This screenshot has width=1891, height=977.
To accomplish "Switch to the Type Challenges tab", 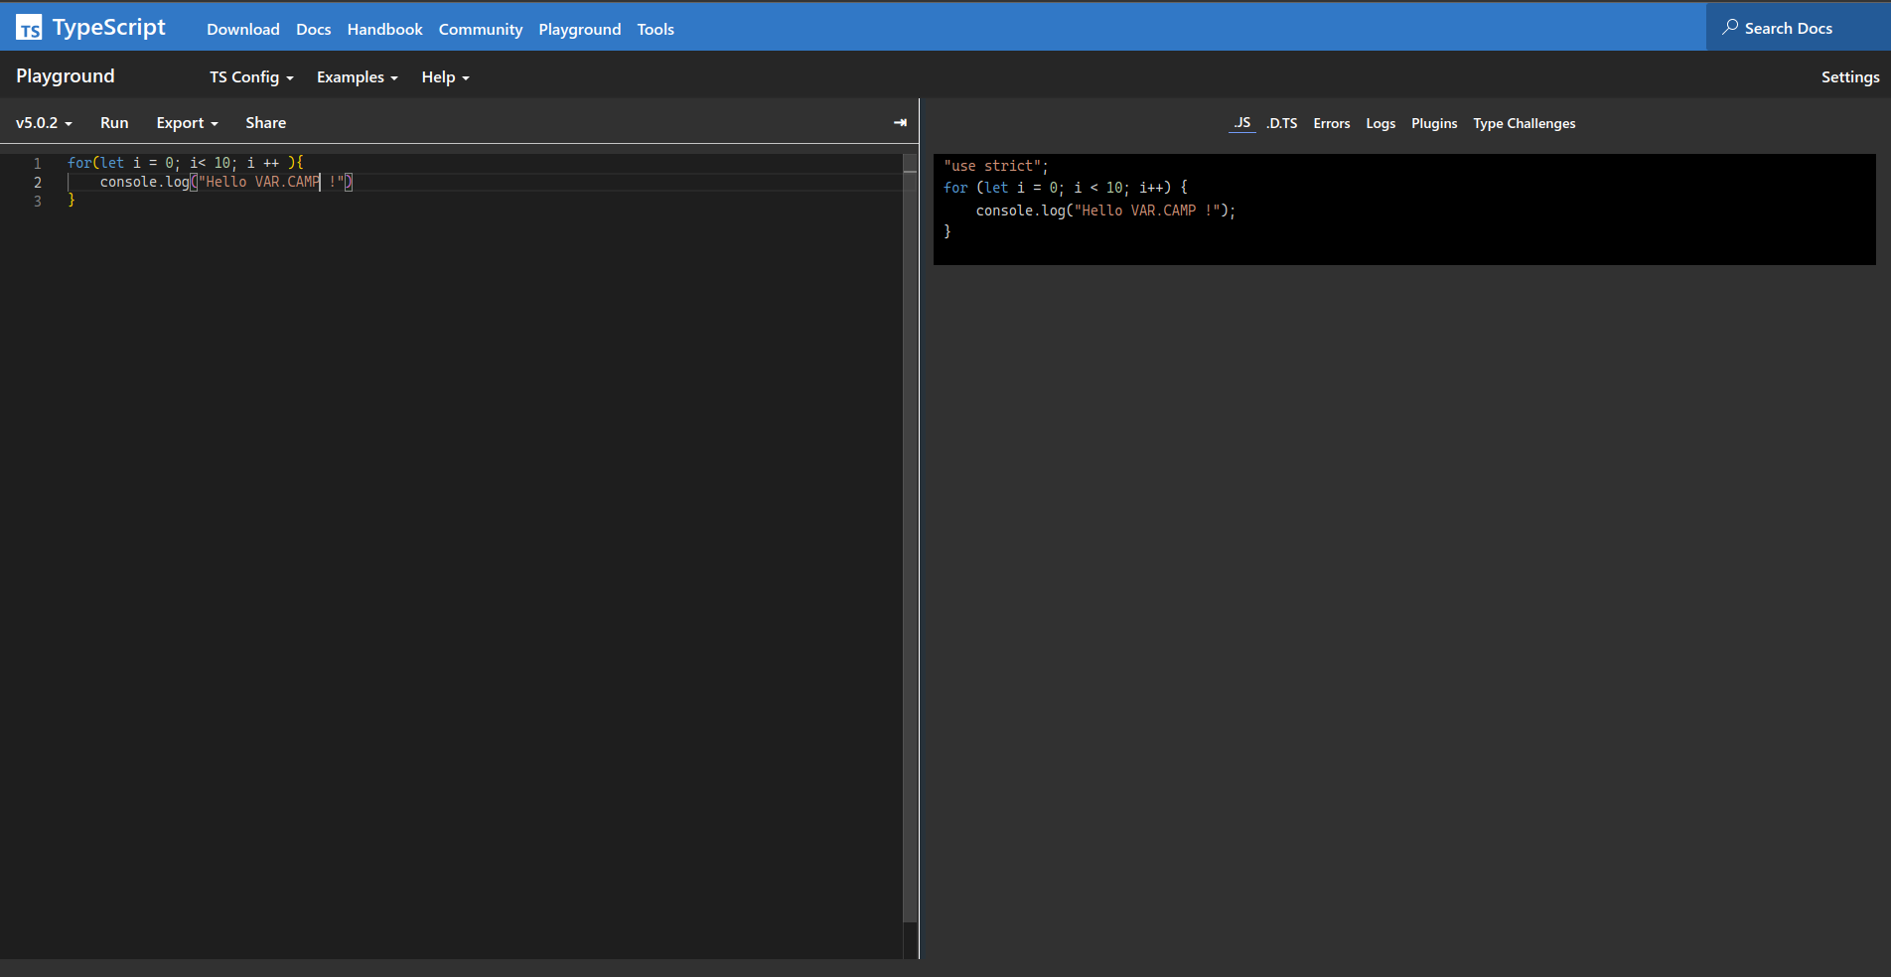I will coord(1525,123).
